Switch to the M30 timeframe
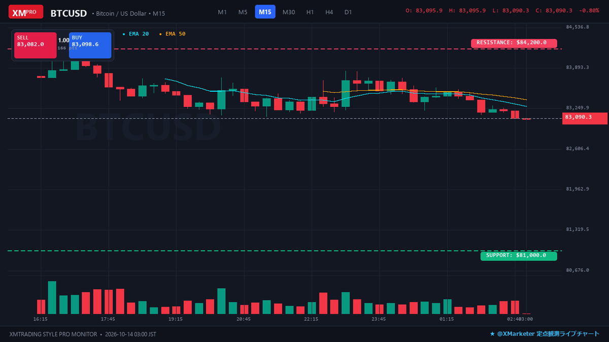 pyautogui.click(x=289, y=12)
